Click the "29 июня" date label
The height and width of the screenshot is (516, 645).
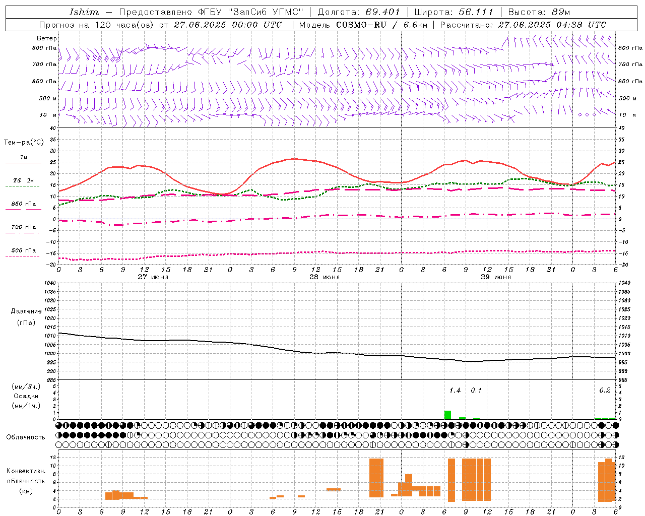496,277
